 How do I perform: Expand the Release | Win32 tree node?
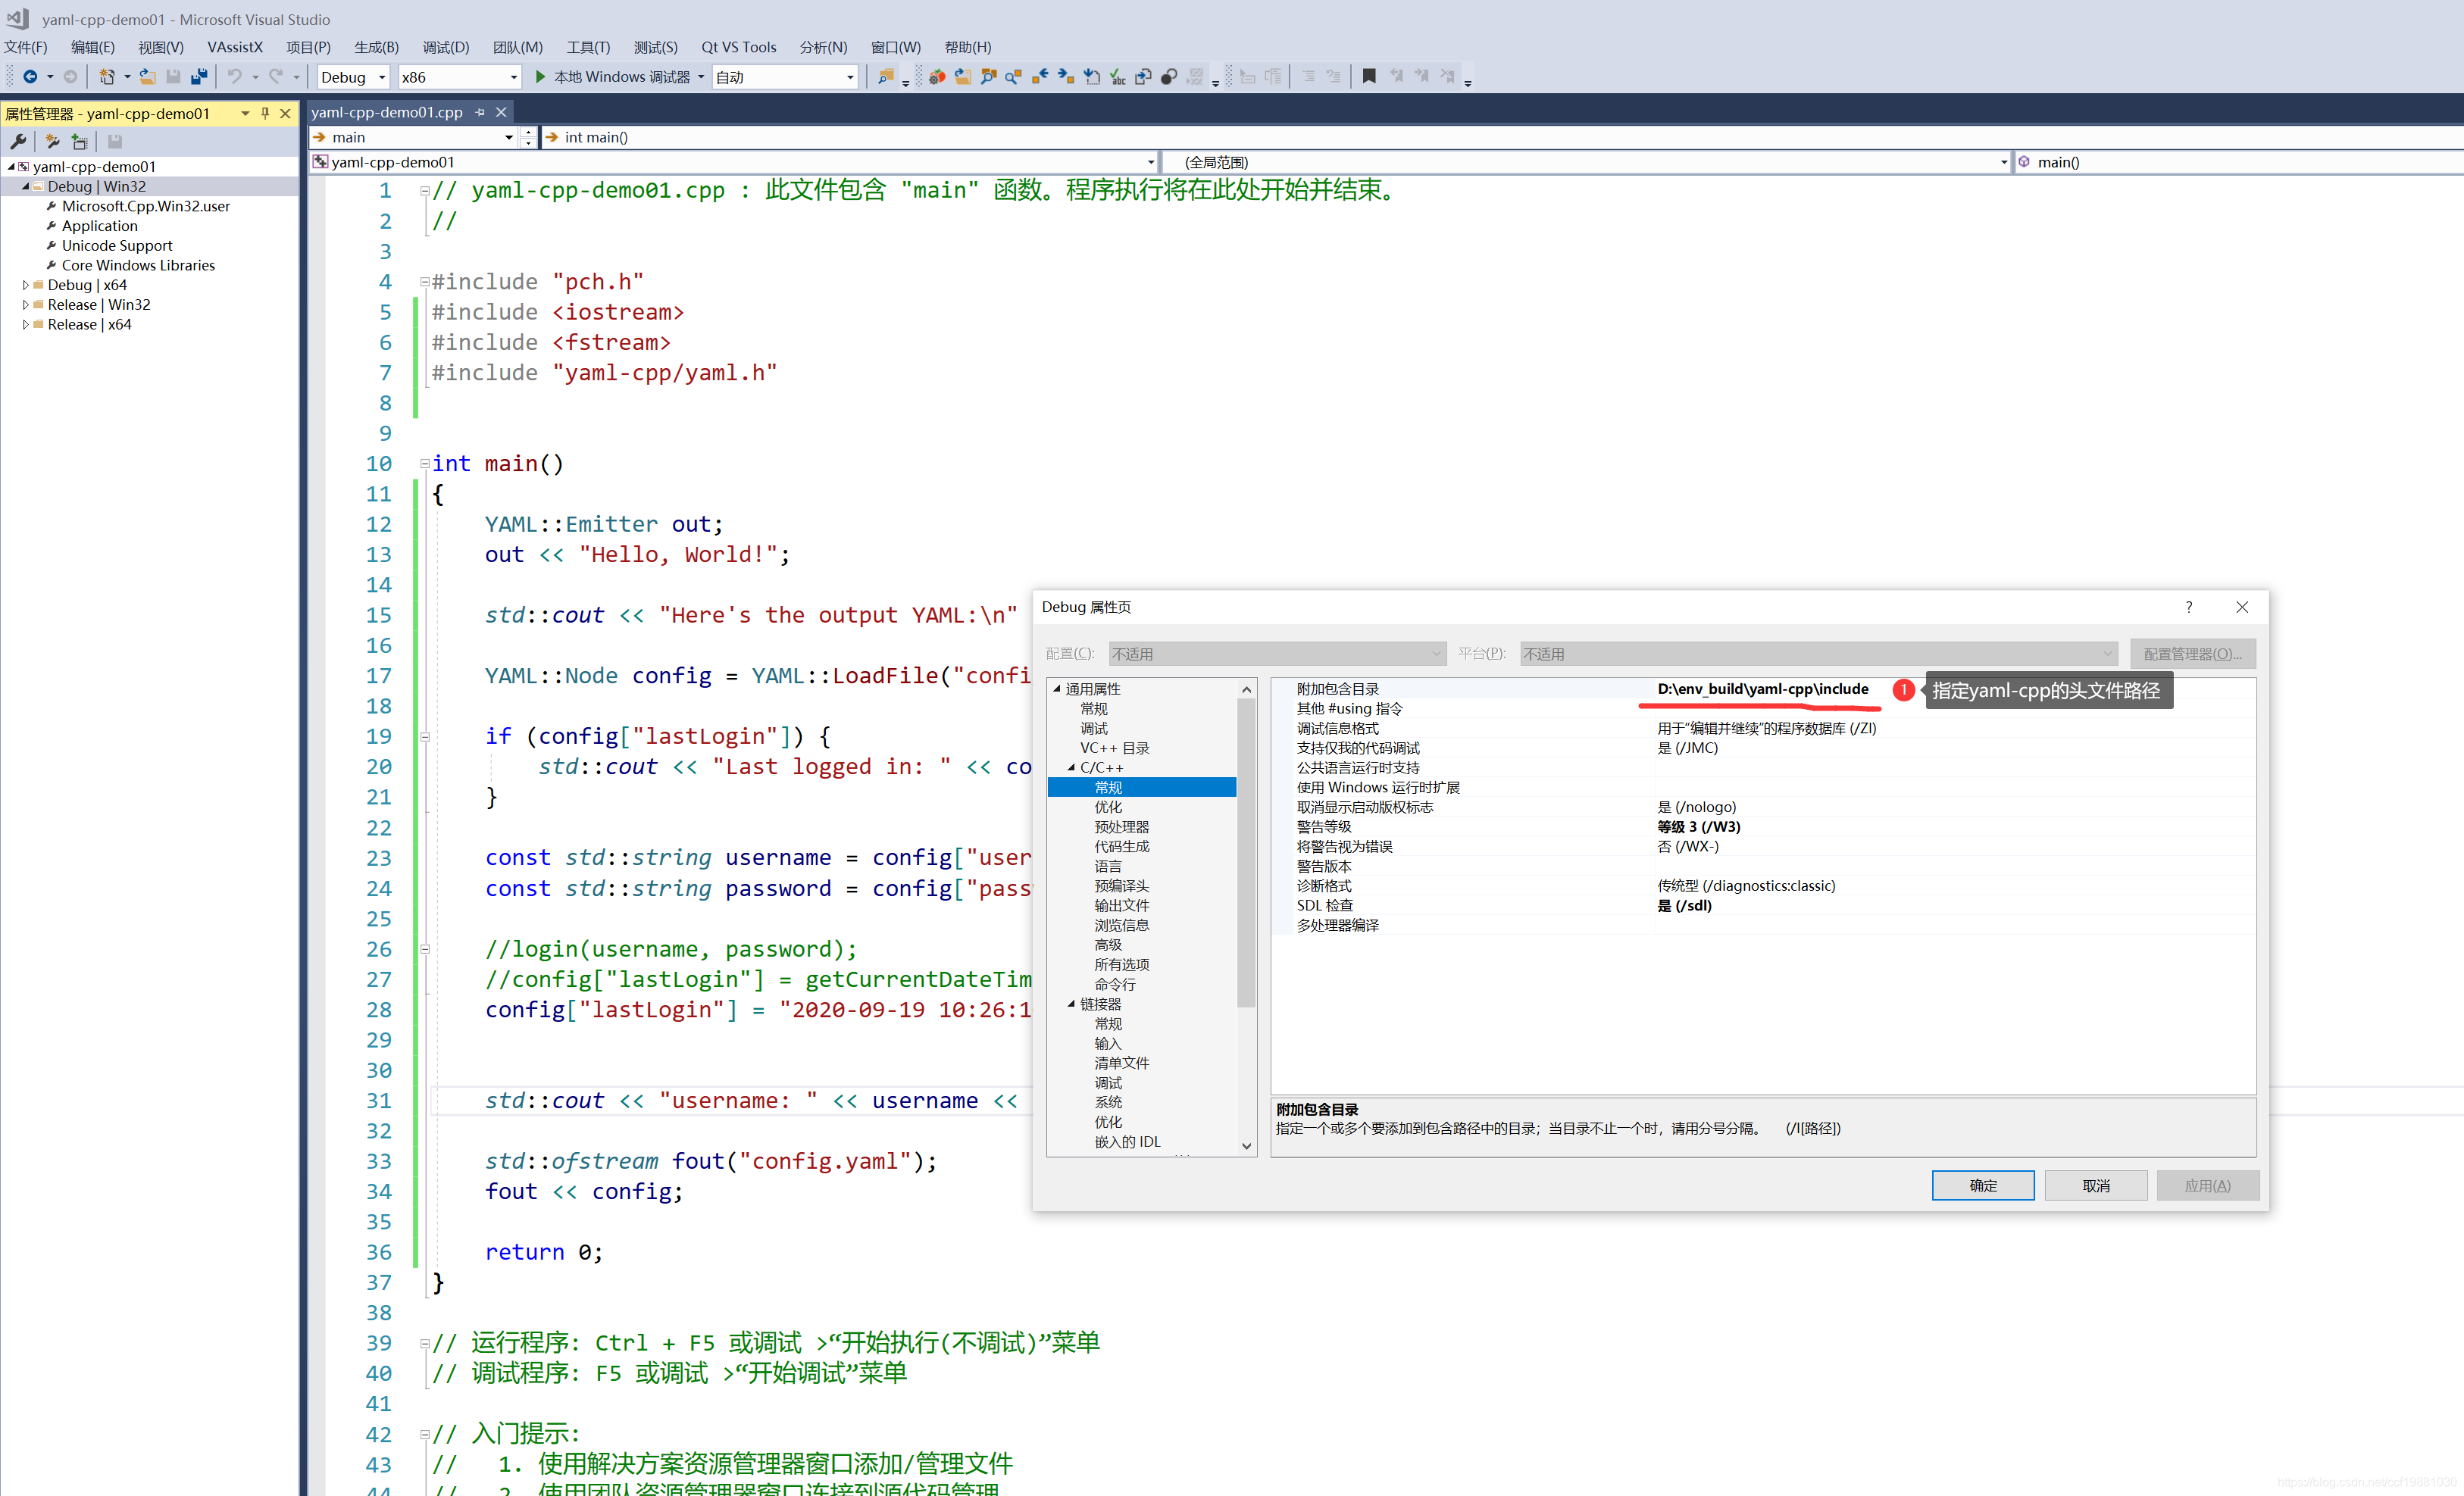tap(25, 305)
